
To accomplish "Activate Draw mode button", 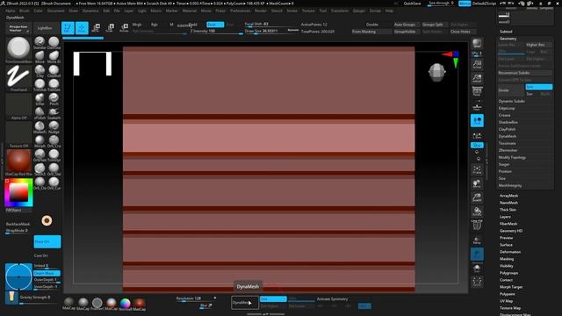I will (x=82, y=28).
